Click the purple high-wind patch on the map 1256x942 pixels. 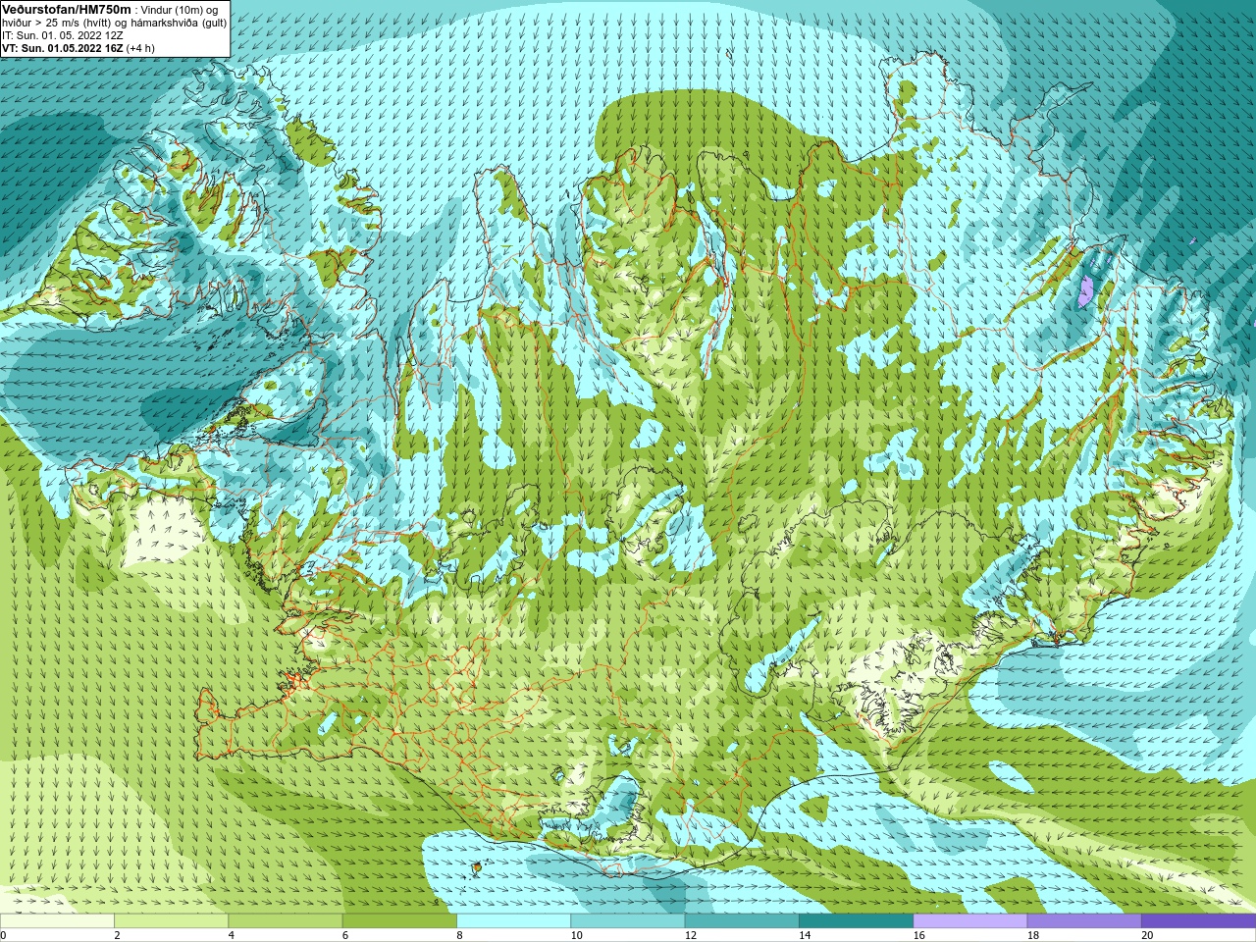click(x=1085, y=291)
